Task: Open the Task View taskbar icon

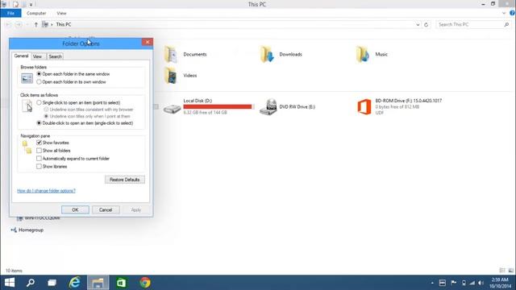Action: [52, 283]
